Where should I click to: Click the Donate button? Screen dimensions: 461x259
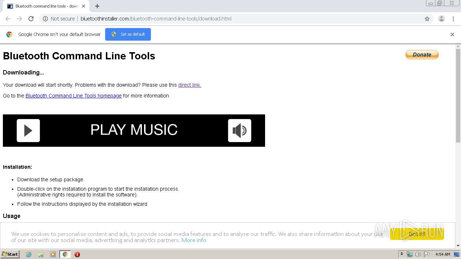tap(422, 55)
